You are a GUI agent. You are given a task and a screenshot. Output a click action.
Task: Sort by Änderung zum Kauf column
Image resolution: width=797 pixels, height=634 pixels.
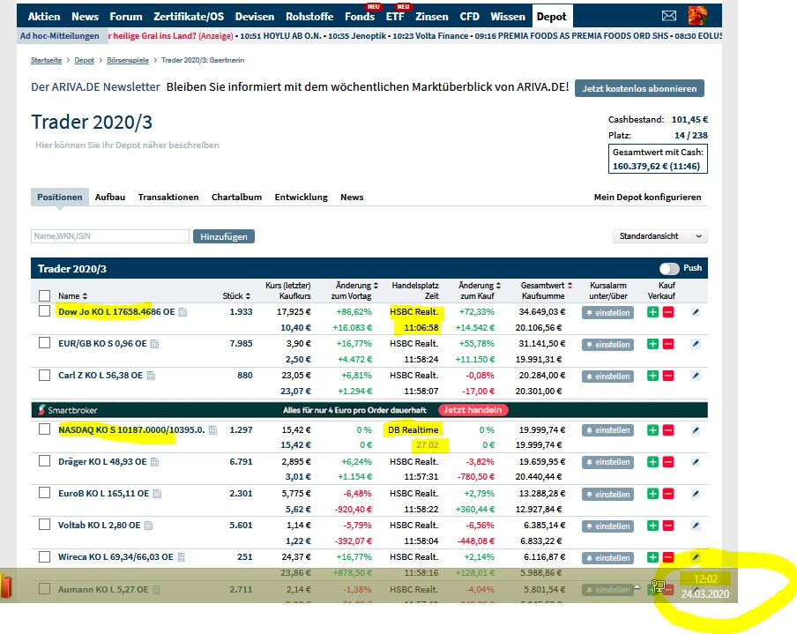498,286
